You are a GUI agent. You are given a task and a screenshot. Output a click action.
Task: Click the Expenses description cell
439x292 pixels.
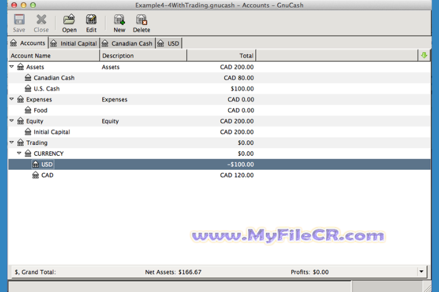pos(114,100)
